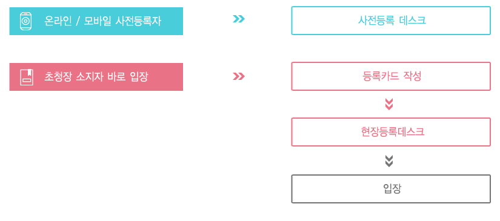Select the gray-outlined 입장 box

tap(391, 189)
